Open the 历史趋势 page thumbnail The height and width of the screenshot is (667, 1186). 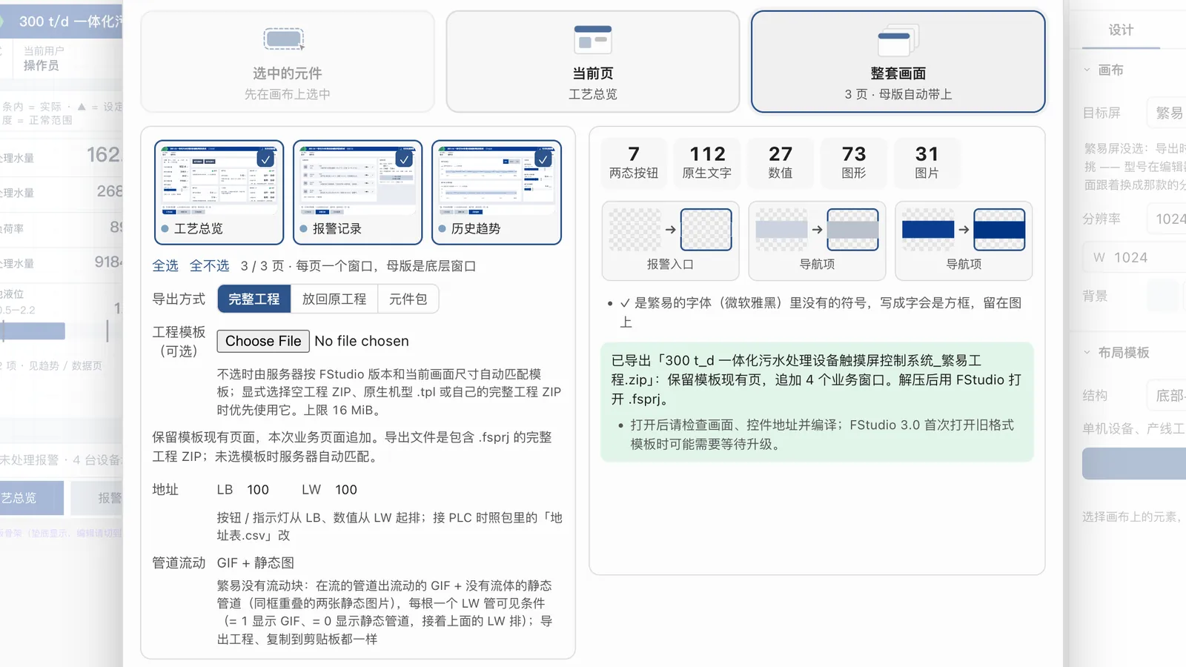click(x=496, y=192)
